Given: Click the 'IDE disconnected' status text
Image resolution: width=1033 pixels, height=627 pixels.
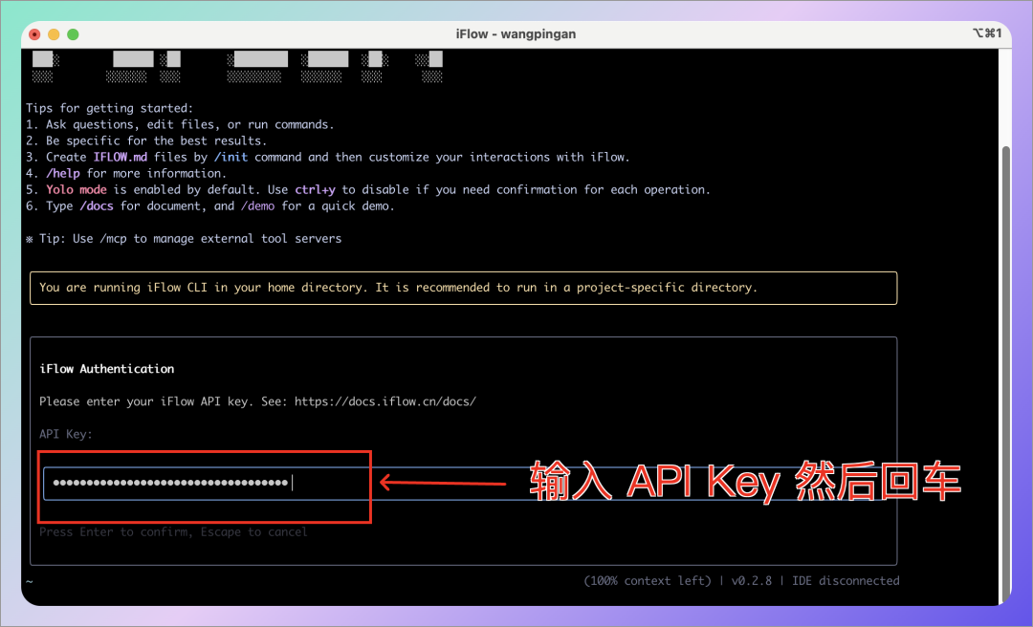Looking at the screenshot, I should tap(846, 581).
